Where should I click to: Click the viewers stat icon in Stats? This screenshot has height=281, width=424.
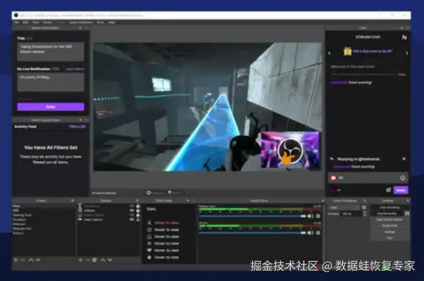coord(149,223)
